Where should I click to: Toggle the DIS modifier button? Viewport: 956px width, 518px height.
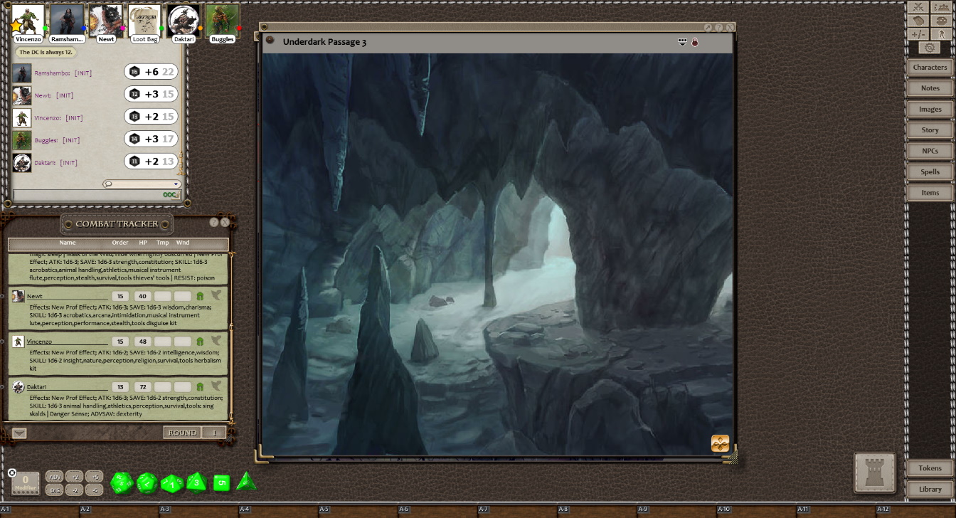coord(55,490)
